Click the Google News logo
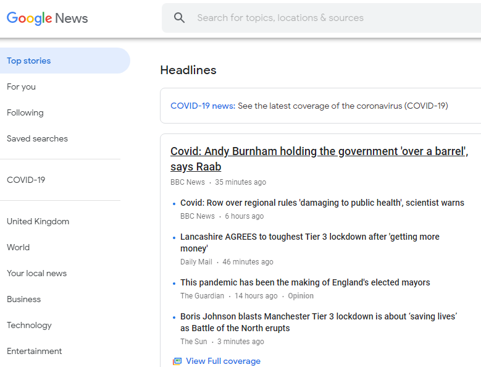The image size is (481, 367). click(x=48, y=18)
